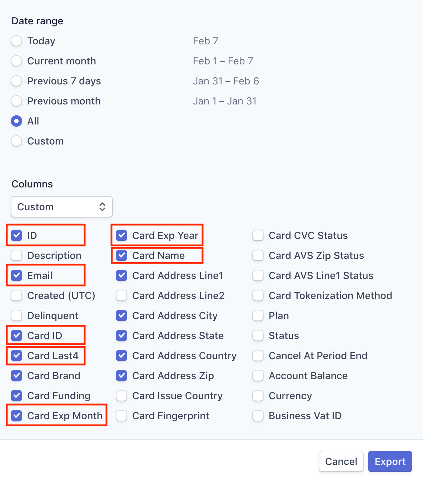Check the Plan column

pos(258,315)
